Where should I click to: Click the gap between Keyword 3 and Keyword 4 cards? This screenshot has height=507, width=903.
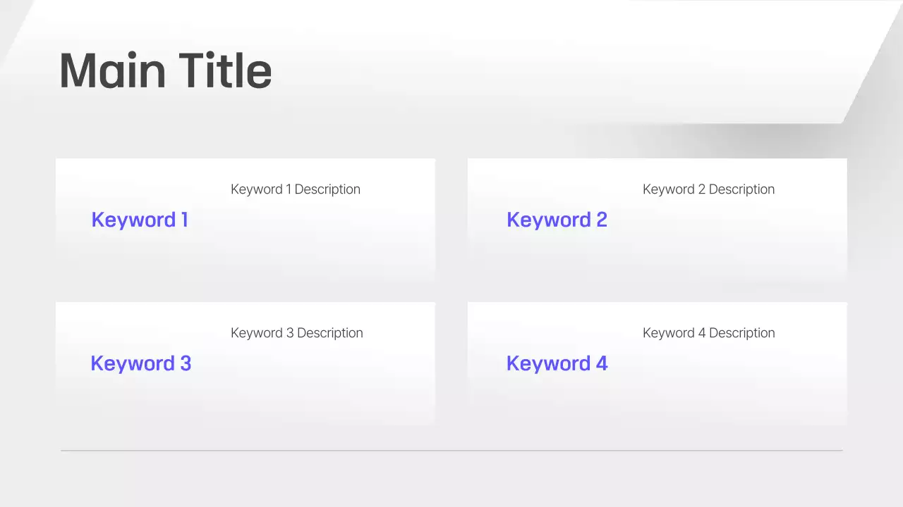(451, 363)
